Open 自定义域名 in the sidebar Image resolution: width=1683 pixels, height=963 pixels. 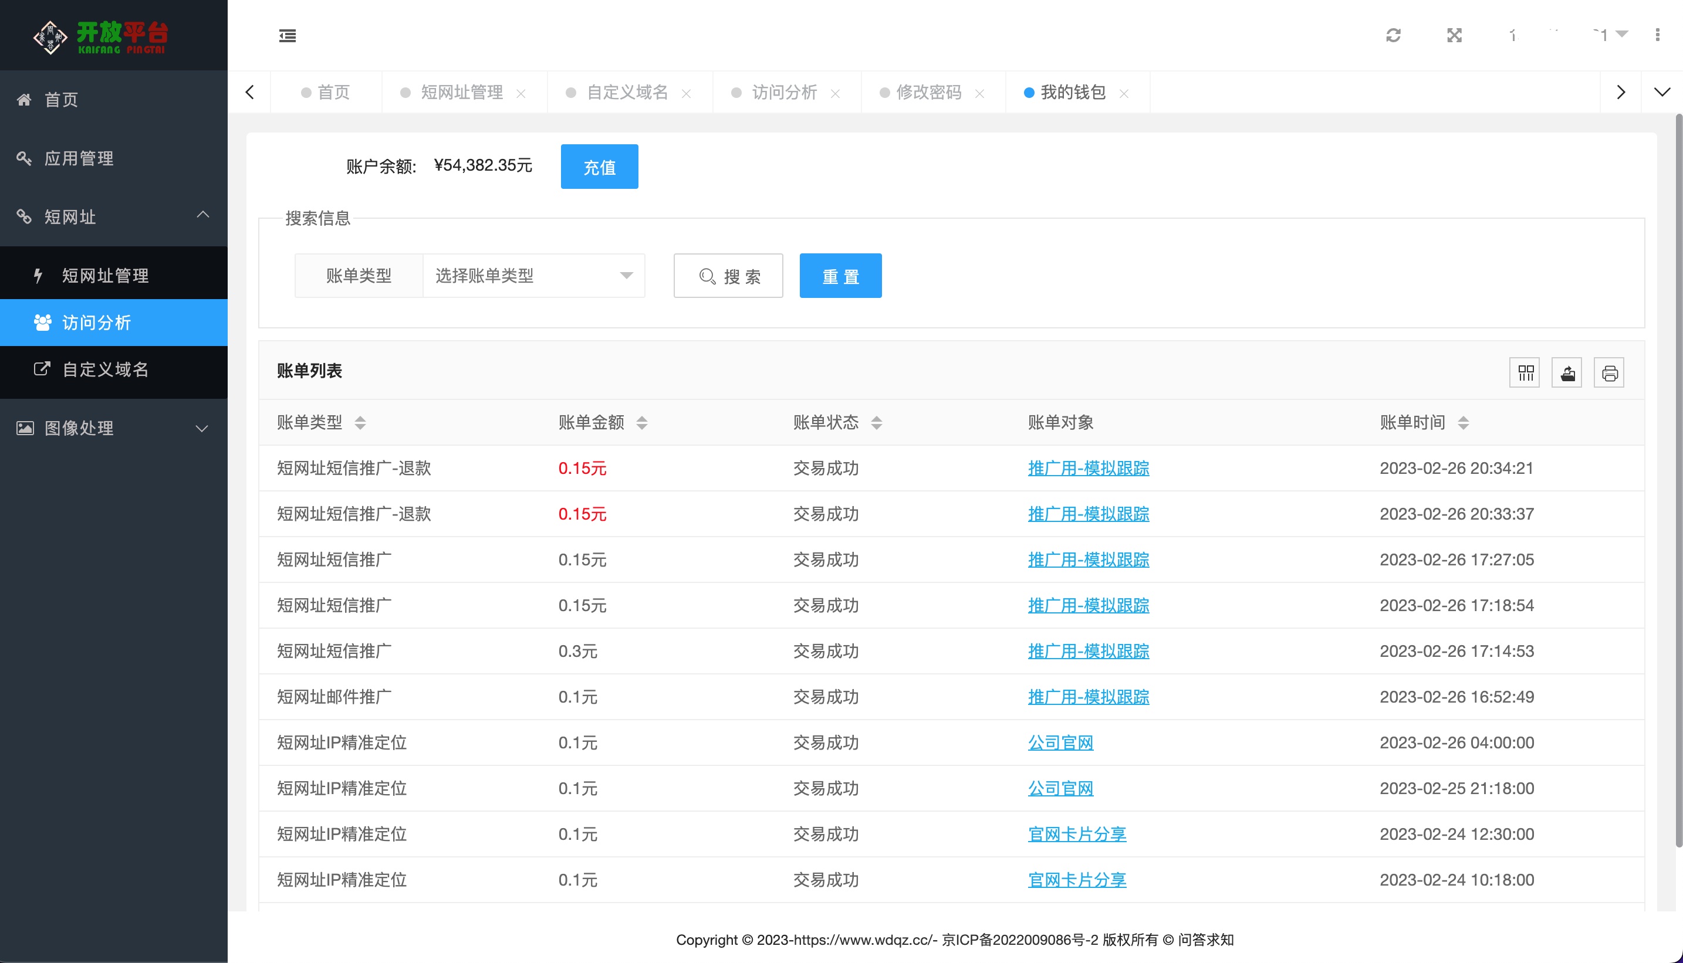tap(105, 369)
